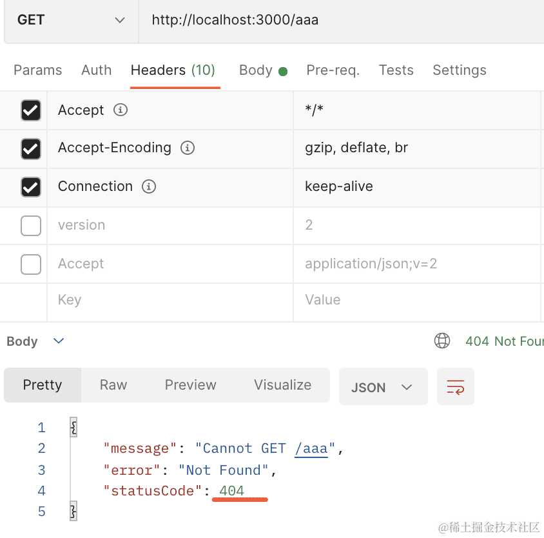Screen dimensions: 544x538
Task: Open the Tests tab
Action: (396, 70)
